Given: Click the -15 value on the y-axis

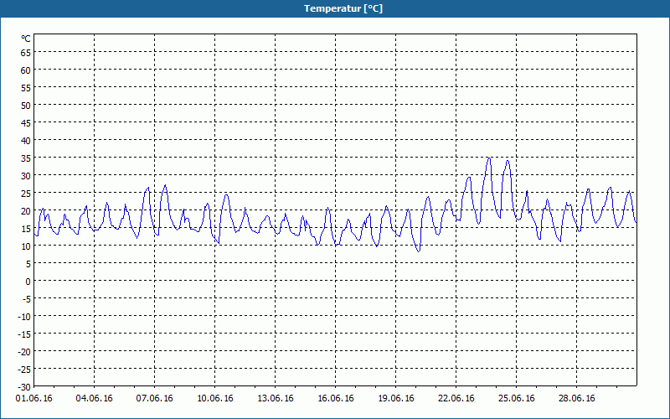Looking at the screenshot, I should click(24, 334).
